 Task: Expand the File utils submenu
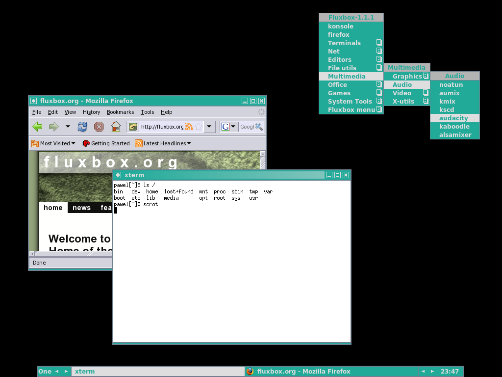(x=351, y=68)
